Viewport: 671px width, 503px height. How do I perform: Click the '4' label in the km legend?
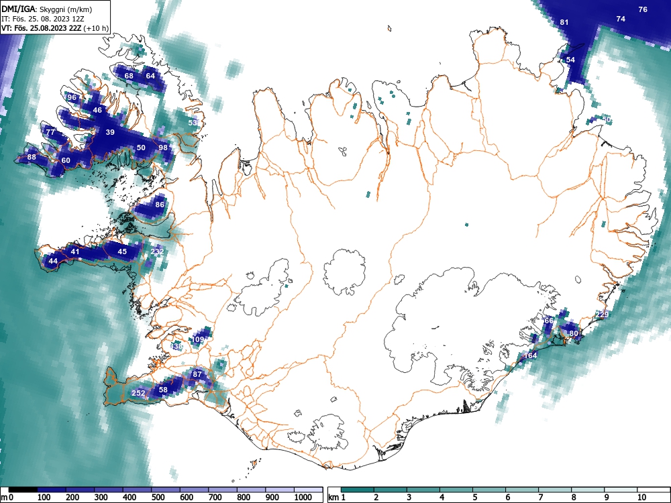click(x=442, y=498)
